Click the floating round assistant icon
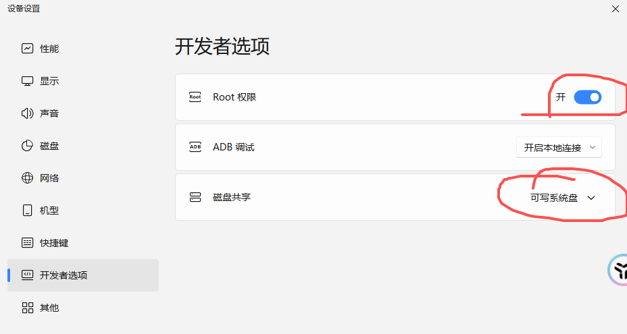 [618, 270]
